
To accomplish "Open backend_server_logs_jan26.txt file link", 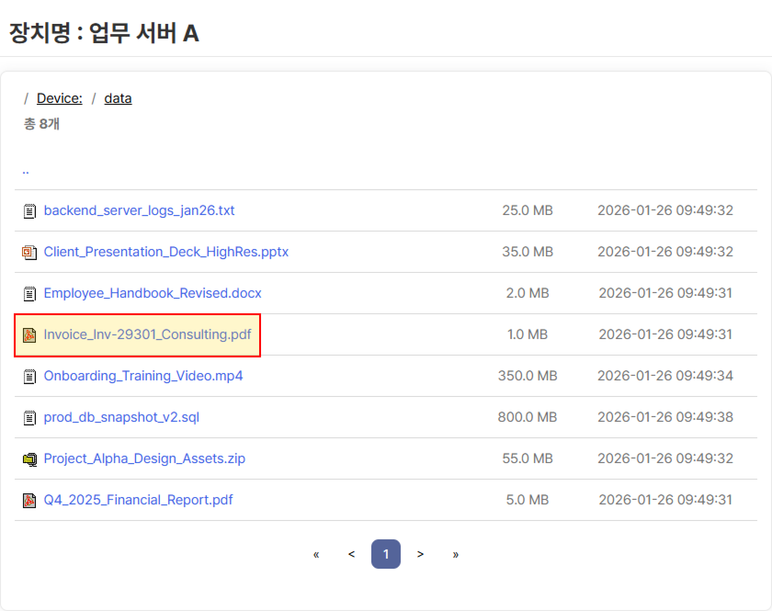I will pyautogui.click(x=139, y=210).
